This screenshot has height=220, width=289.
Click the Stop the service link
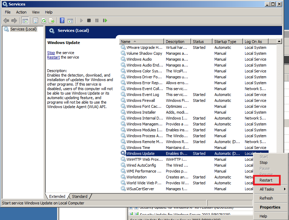tap(51, 53)
